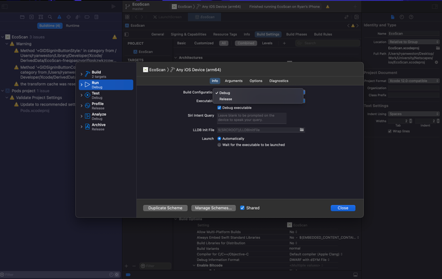Image resolution: width=442 pixels, height=279 pixels.
Task: Select Launch Automatically radio button
Action: [x=219, y=139]
